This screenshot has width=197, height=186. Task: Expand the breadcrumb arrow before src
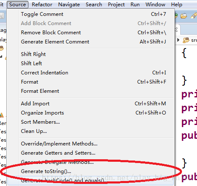click(178, 40)
